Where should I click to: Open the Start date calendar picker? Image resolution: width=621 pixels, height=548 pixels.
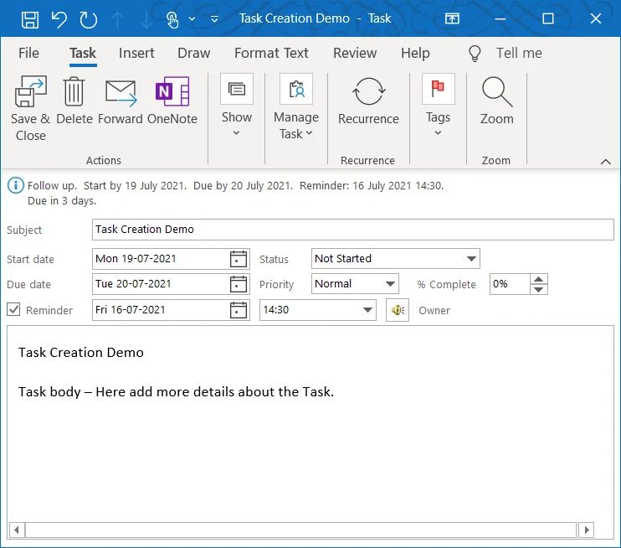(239, 259)
